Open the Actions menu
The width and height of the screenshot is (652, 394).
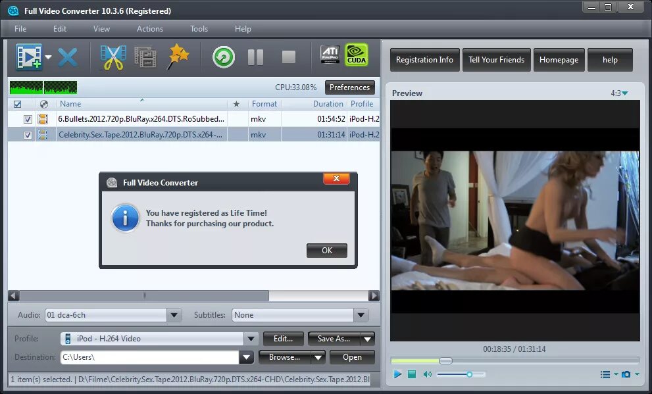click(x=150, y=29)
